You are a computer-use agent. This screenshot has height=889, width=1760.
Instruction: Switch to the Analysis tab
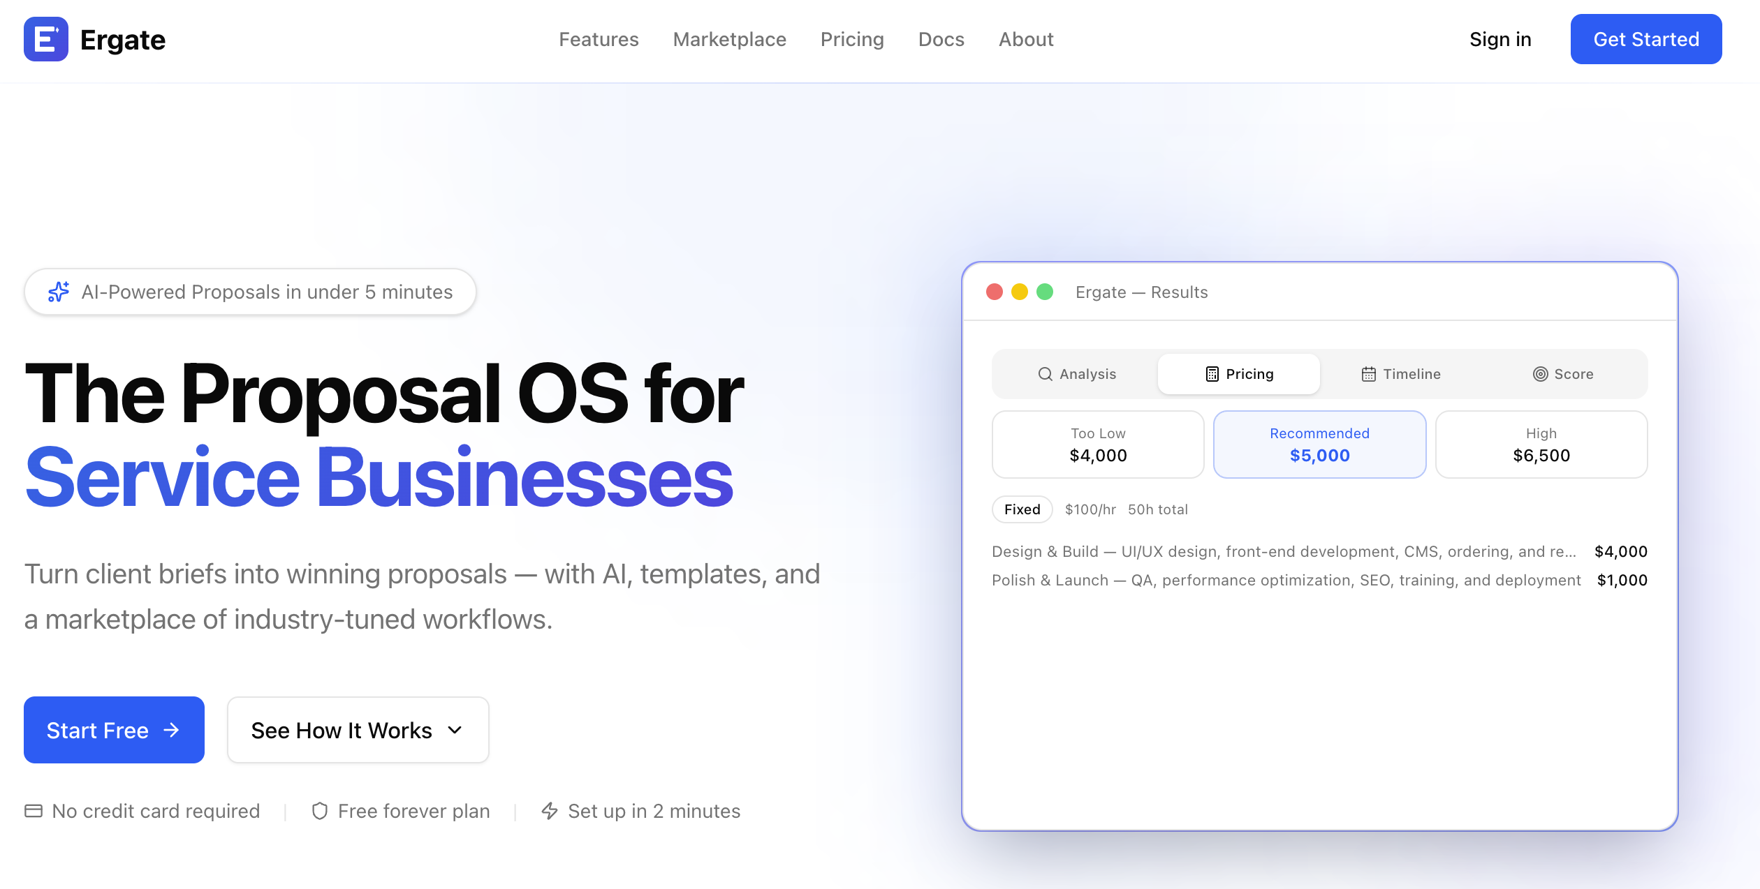[1077, 374]
